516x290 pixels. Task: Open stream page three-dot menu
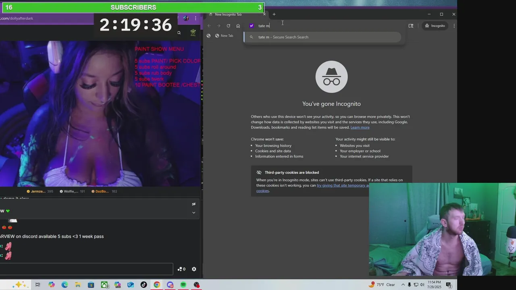click(x=196, y=19)
